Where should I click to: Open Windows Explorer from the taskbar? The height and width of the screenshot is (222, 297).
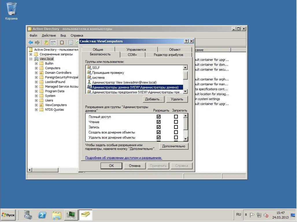57,215
